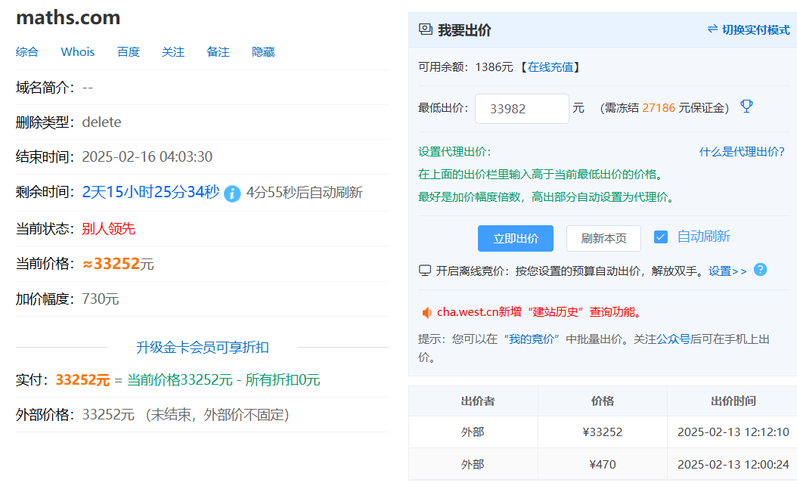Click the trophy icon next to deposit amount
Screen dimensions: 797x492
746,107
